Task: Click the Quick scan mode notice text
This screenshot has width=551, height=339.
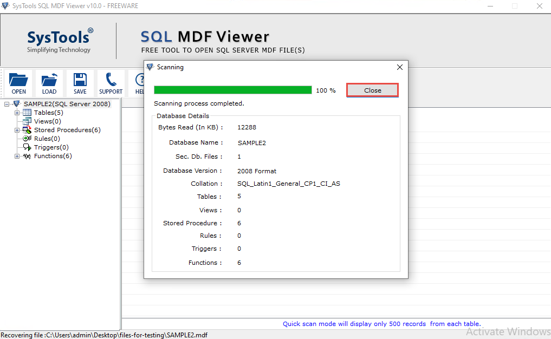Action: click(x=381, y=324)
